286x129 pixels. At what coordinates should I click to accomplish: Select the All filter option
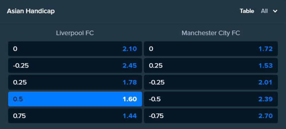[264, 11]
